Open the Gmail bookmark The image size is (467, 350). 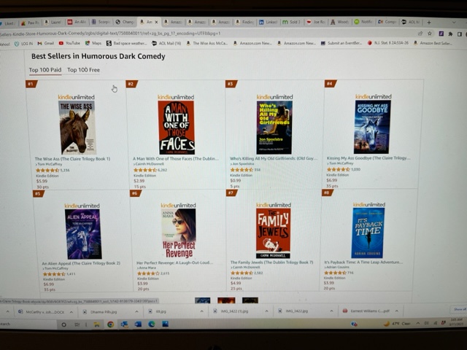point(45,43)
